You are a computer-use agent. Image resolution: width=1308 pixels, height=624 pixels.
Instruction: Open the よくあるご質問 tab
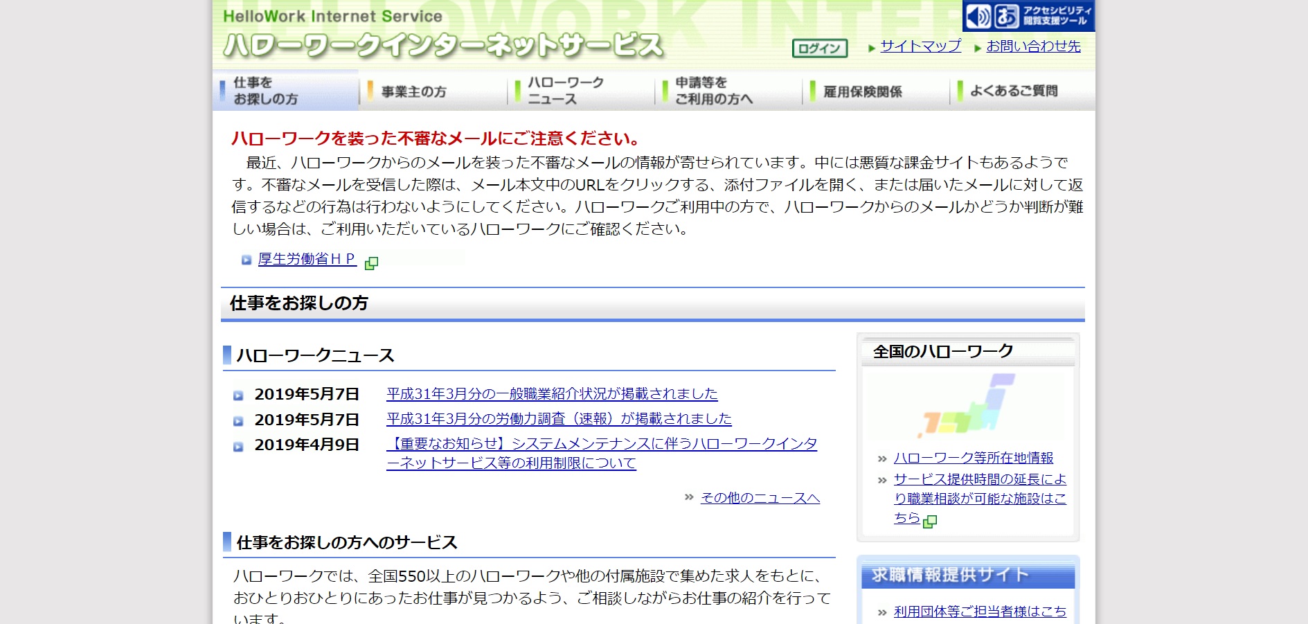pyautogui.click(x=1022, y=91)
